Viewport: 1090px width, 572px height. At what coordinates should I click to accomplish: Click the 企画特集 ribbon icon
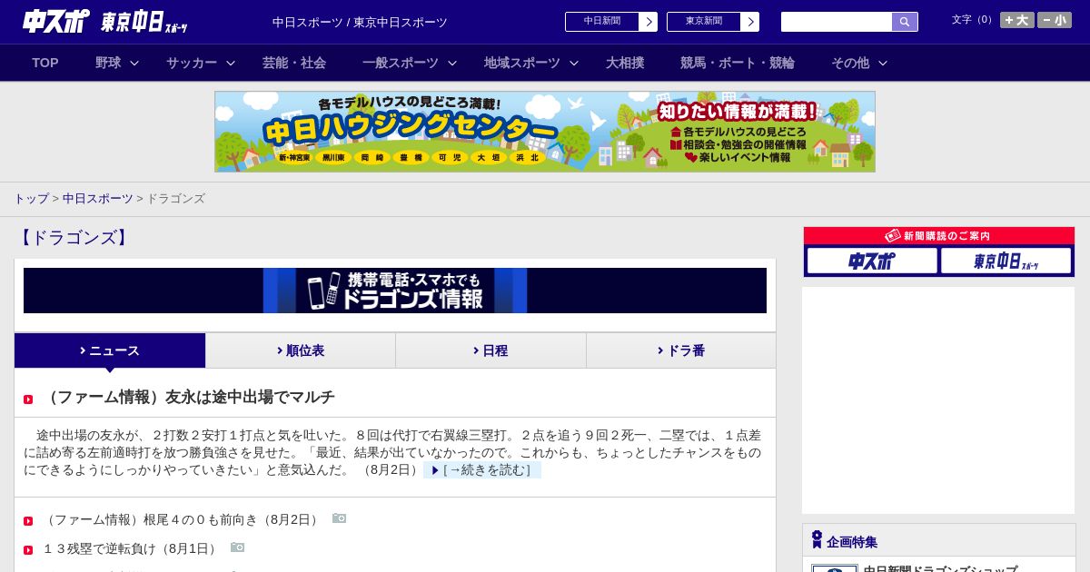tap(817, 540)
